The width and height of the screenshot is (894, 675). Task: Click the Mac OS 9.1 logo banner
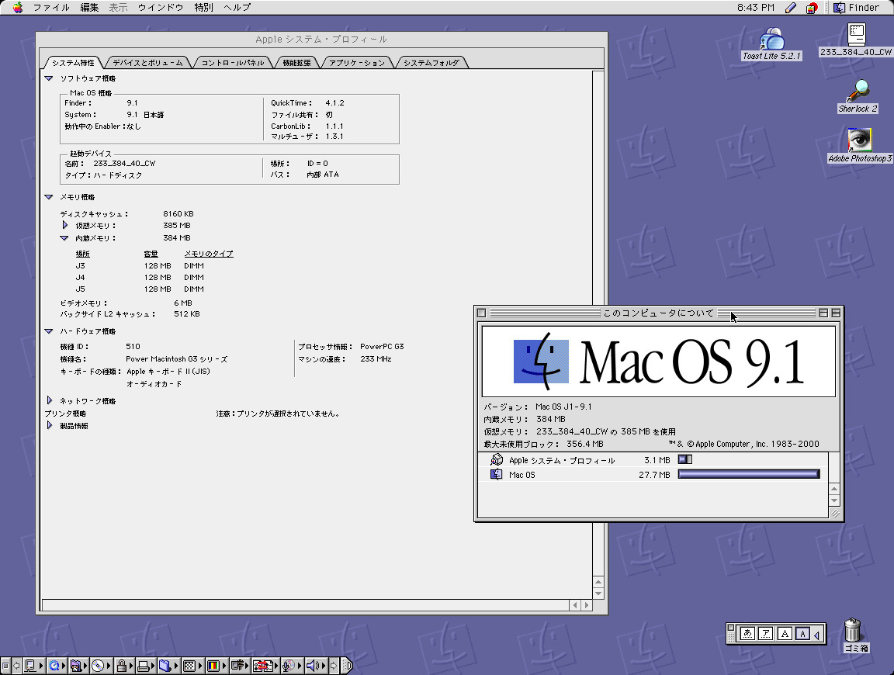point(659,362)
